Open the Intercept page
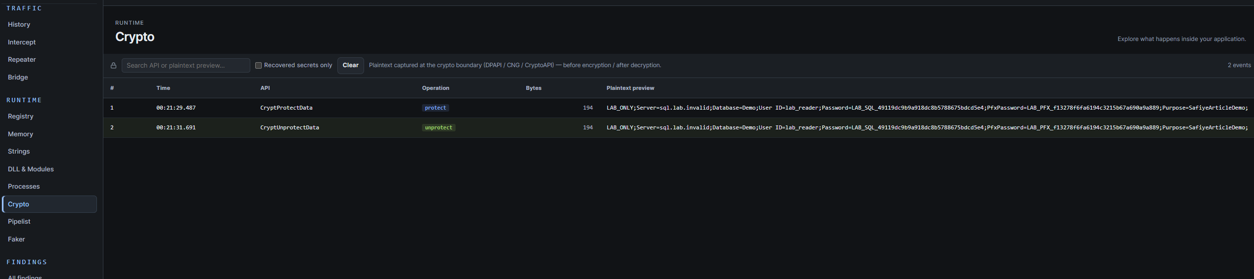This screenshot has width=1254, height=279. tap(22, 42)
